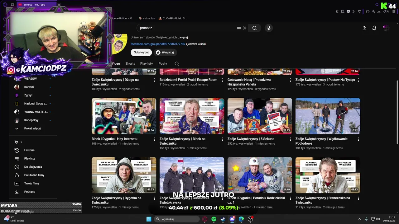Click the Wesprzyj button

165,52
